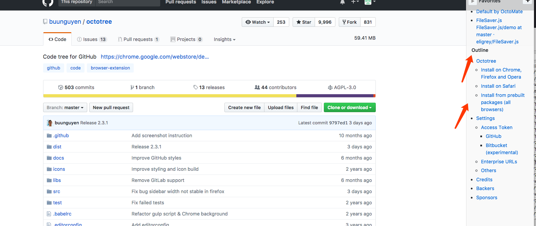536x226 pixels.
Task: Switch to the Issues tab
Action: click(92, 39)
